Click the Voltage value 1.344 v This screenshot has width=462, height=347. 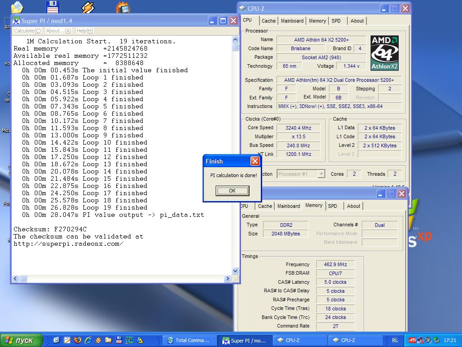[x=351, y=66]
